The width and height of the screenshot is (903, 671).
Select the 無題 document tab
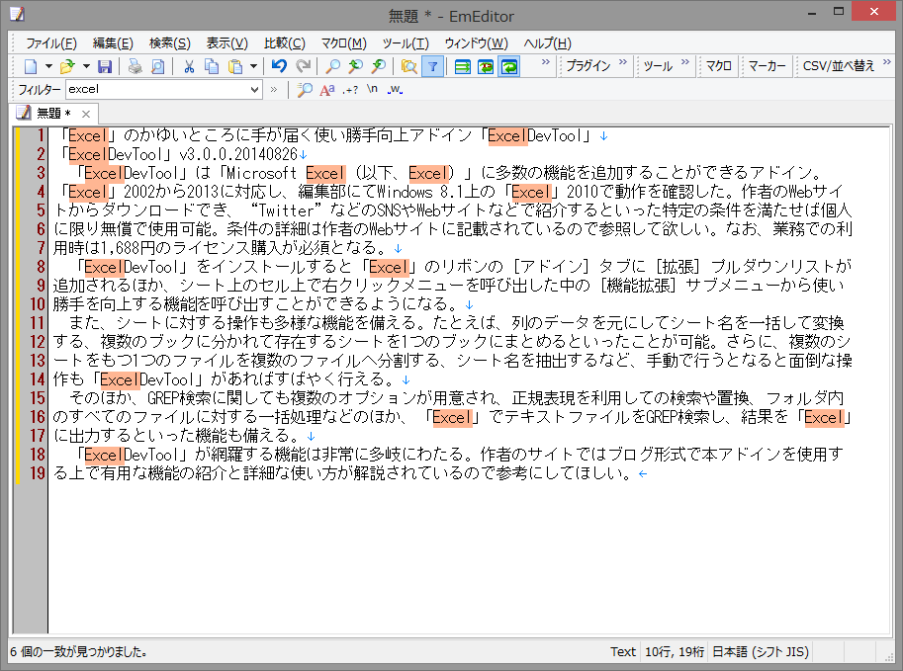click(46, 114)
